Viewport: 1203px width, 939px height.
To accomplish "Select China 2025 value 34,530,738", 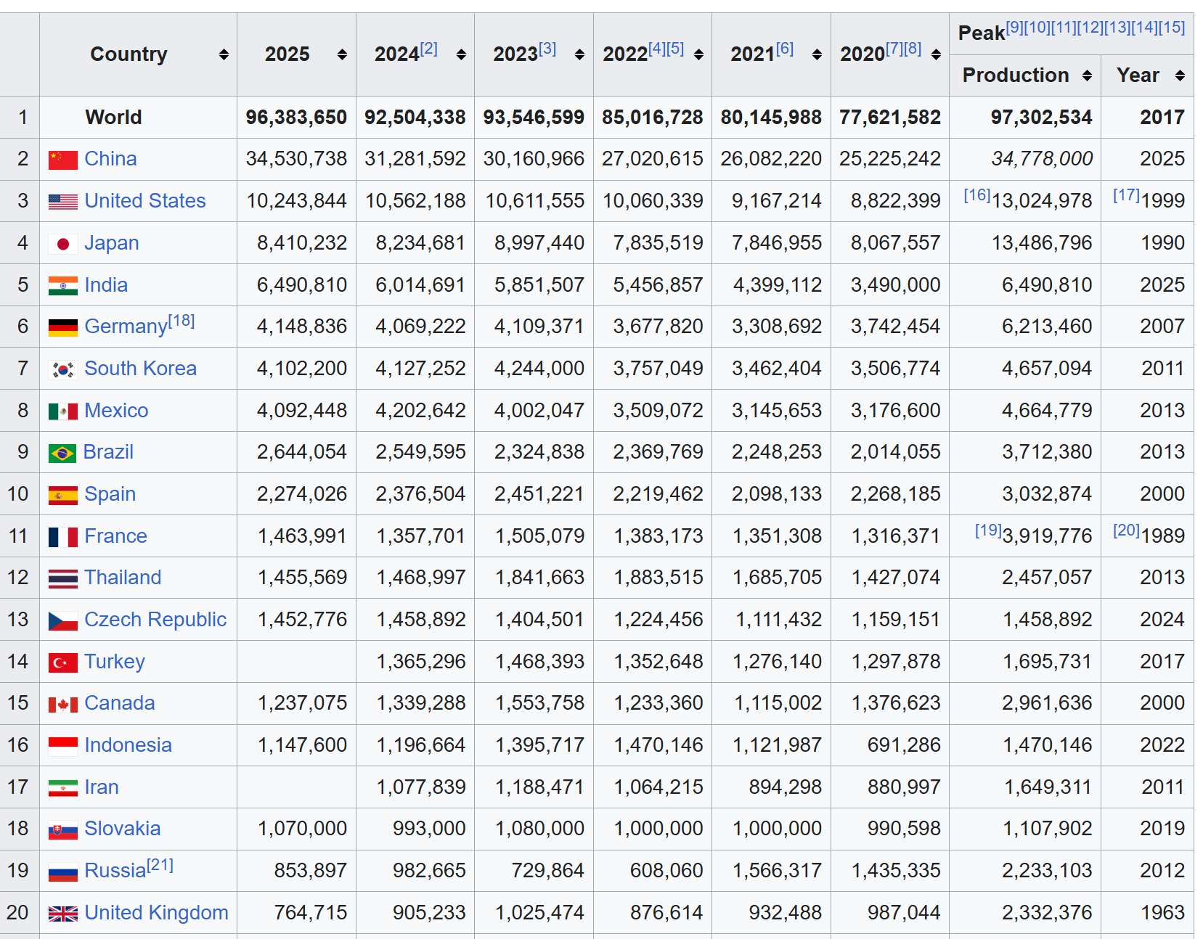I will (x=296, y=159).
